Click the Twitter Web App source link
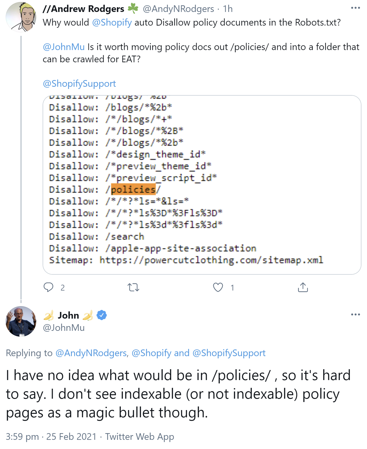367x449 pixels. (140, 436)
